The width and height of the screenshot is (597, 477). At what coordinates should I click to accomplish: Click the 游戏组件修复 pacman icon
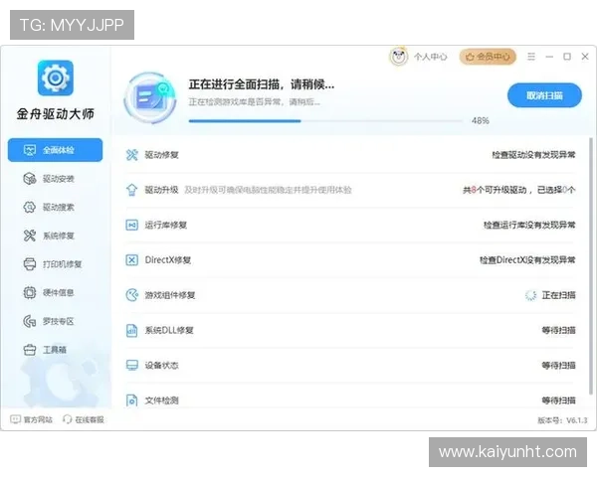(x=131, y=295)
